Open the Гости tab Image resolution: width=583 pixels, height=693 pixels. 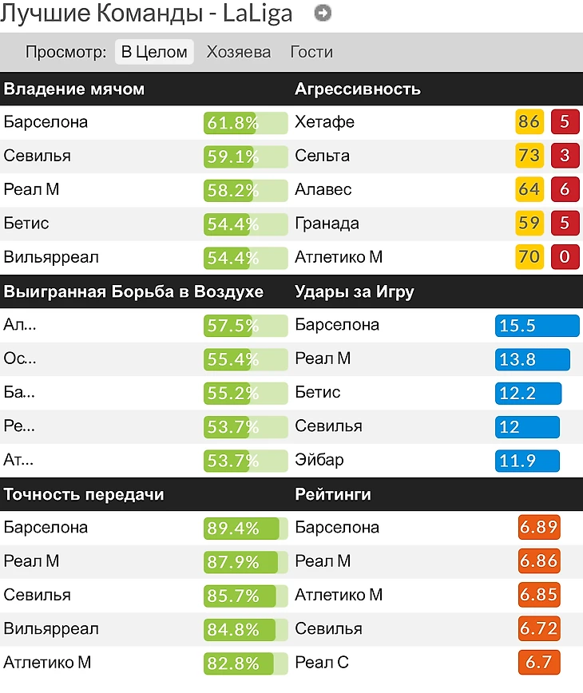click(311, 53)
